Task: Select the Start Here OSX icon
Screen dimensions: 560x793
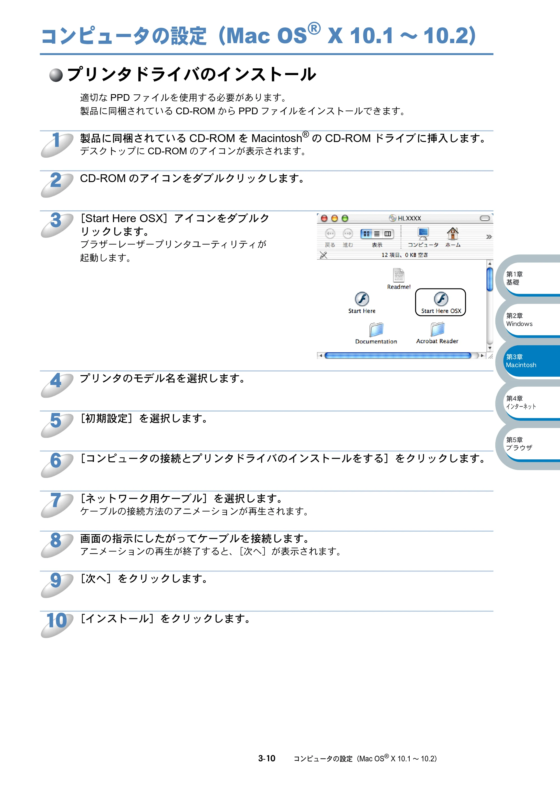Action: (441, 299)
